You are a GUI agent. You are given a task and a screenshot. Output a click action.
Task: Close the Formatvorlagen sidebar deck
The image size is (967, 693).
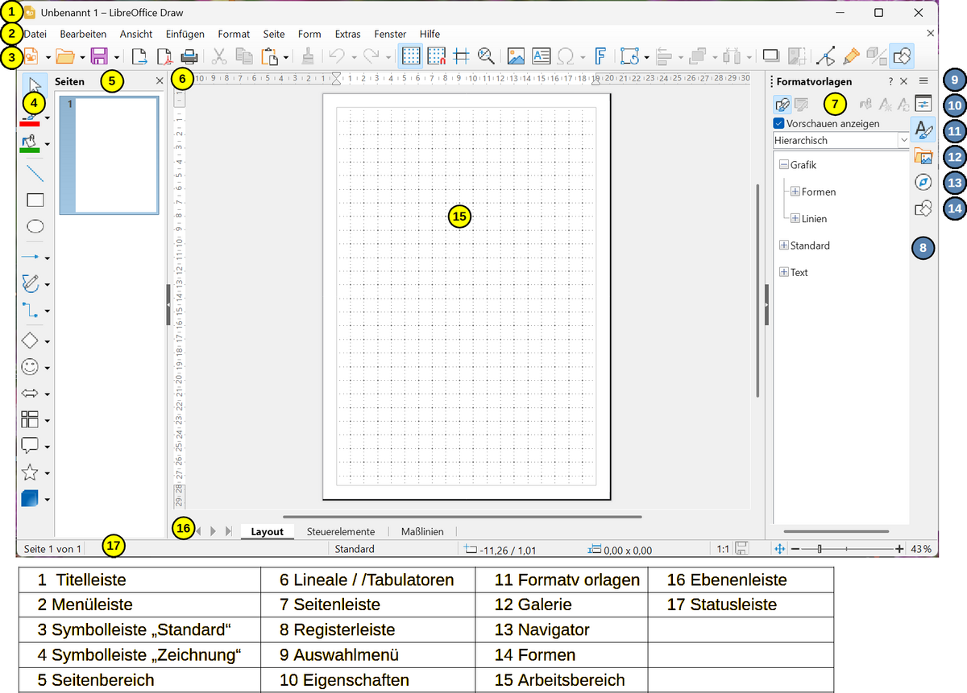tap(903, 81)
